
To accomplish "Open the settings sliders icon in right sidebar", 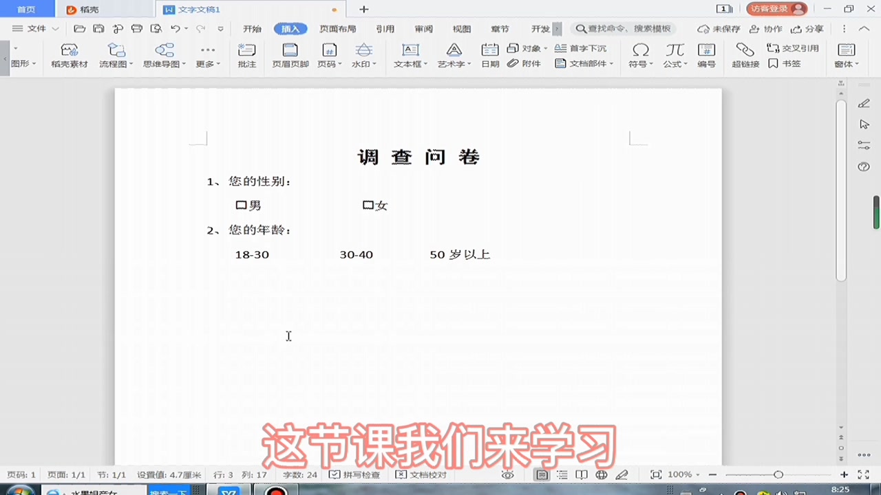I will [864, 145].
